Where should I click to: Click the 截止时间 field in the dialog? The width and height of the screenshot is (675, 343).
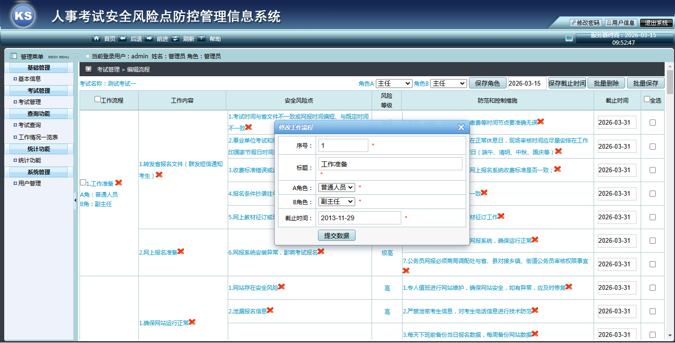pos(359,218)
